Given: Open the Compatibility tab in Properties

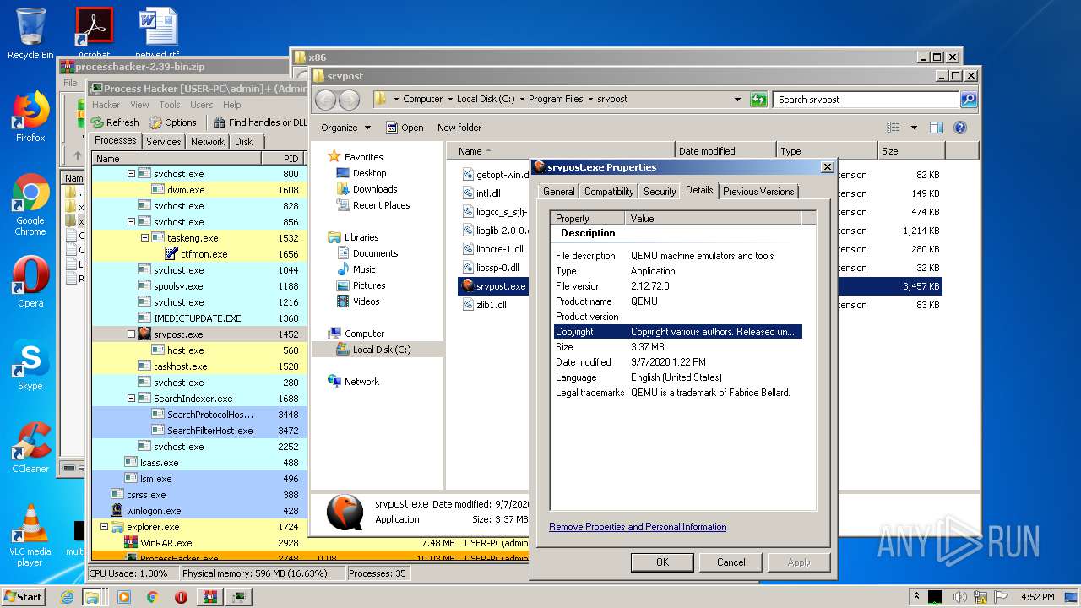Looking at the screenshot, I should pyautogui.click(x=609, y=192).
